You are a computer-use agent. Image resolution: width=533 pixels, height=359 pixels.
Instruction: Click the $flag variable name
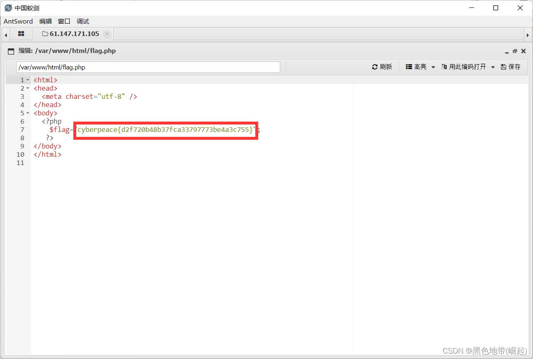coord(60,130)
